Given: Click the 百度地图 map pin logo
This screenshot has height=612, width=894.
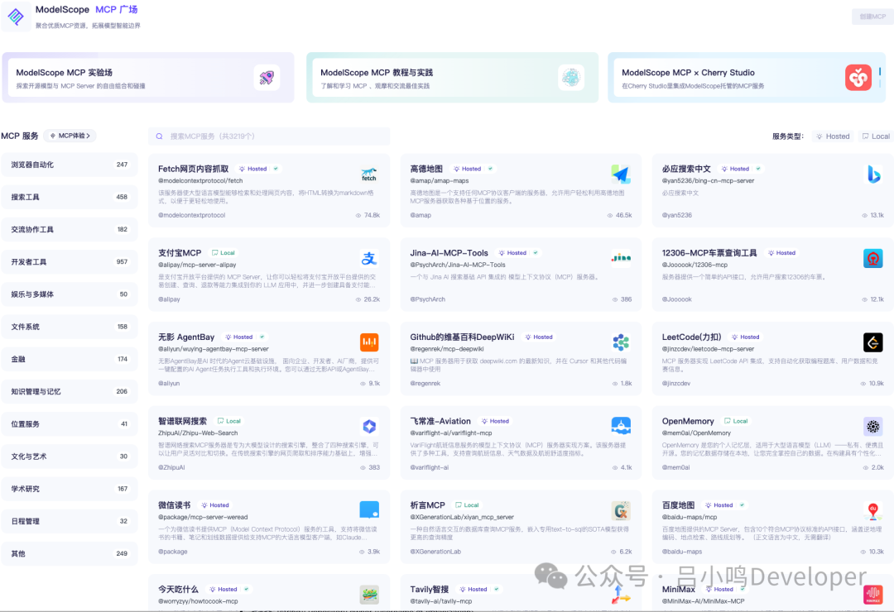Looking at the screenshot, I should 873,510.
